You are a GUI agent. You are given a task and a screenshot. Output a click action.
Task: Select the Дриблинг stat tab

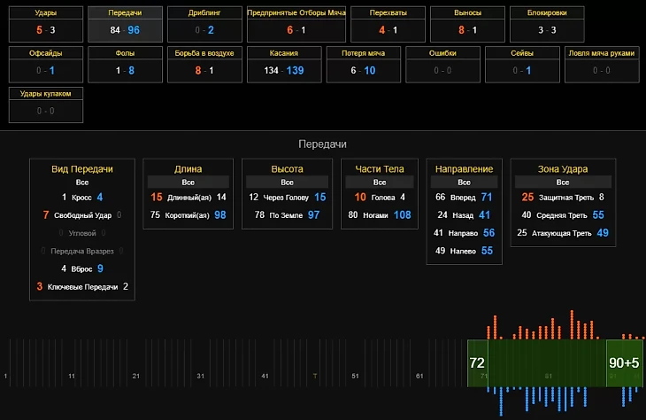pyautogui.click(x=205, y=24)
